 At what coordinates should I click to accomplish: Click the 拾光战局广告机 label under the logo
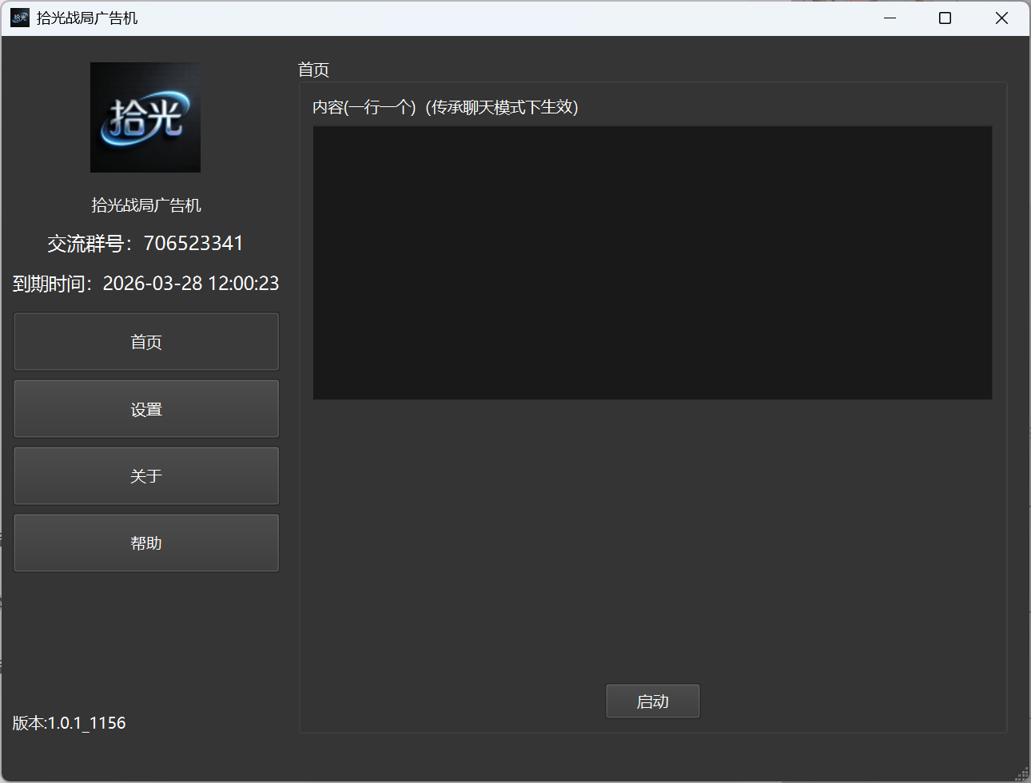point(146,205)
